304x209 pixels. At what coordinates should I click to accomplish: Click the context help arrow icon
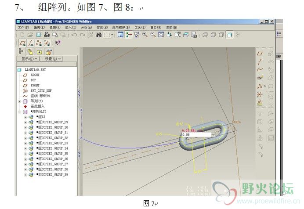click(x=58, y=43)
